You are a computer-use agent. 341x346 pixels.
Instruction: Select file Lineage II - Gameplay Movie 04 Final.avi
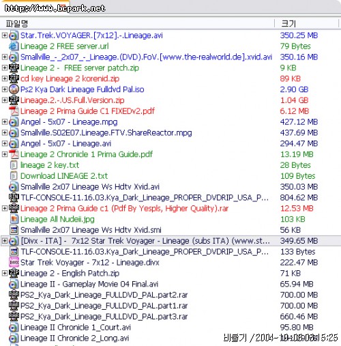89,284
